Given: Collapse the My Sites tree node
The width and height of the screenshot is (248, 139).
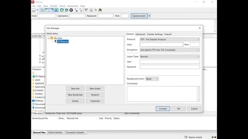Looking at the screenshot, I should (x=49, y=38).
